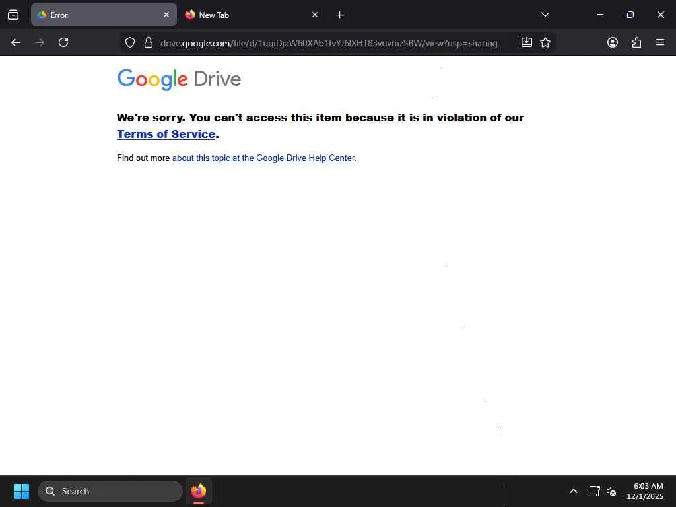Open the Terms of Service link

pos(166,134)
